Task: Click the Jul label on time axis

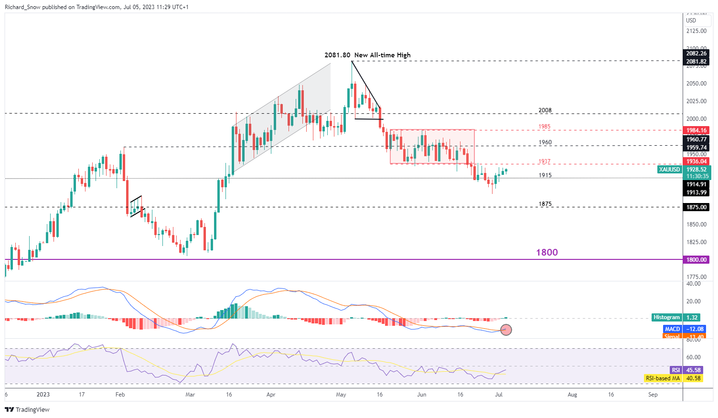Action: [498, 395]
